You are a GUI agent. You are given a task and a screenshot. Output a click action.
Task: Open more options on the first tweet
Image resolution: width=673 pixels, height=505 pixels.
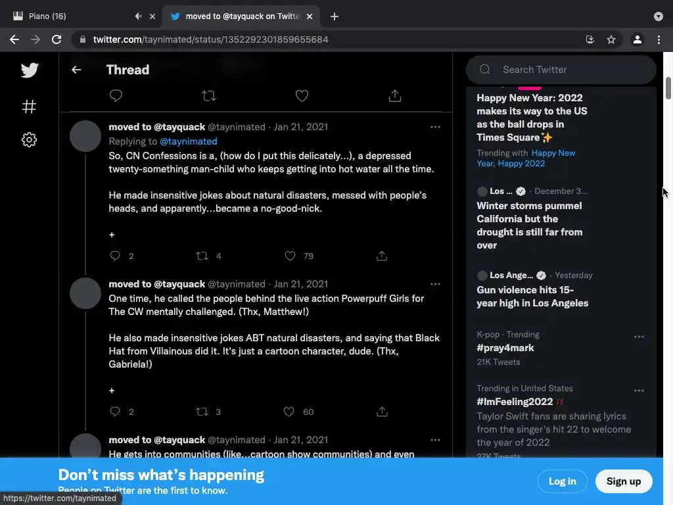click(x=435, y=127)
